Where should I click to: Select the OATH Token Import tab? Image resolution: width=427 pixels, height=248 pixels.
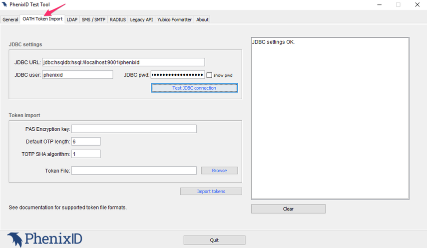pos(42,19)
